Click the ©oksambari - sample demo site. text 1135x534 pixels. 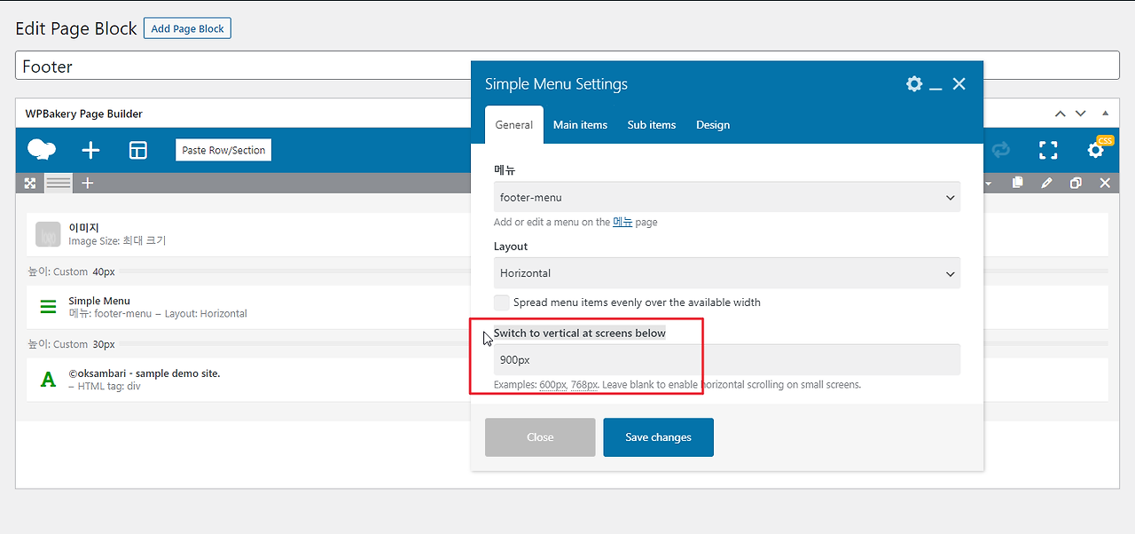145,373
